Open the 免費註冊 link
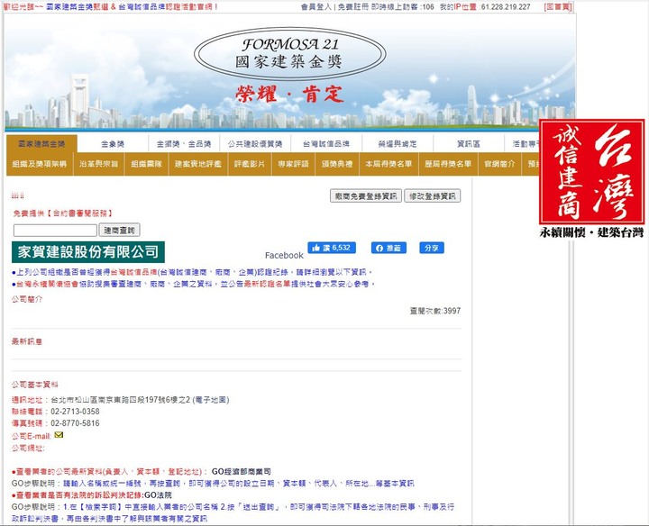This screenshot has width=649, height=526. [x=353, y=6]
